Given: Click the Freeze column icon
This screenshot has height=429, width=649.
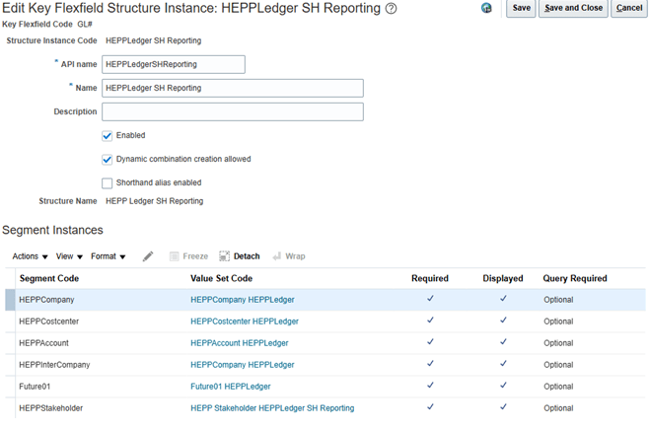Looking at the screenshot, I should 175,256.
